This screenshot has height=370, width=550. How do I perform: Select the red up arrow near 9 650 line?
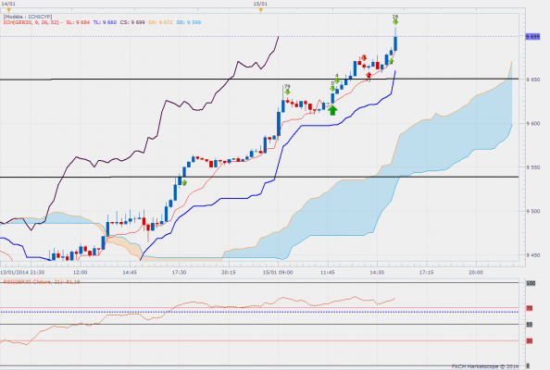coord(369,75)
